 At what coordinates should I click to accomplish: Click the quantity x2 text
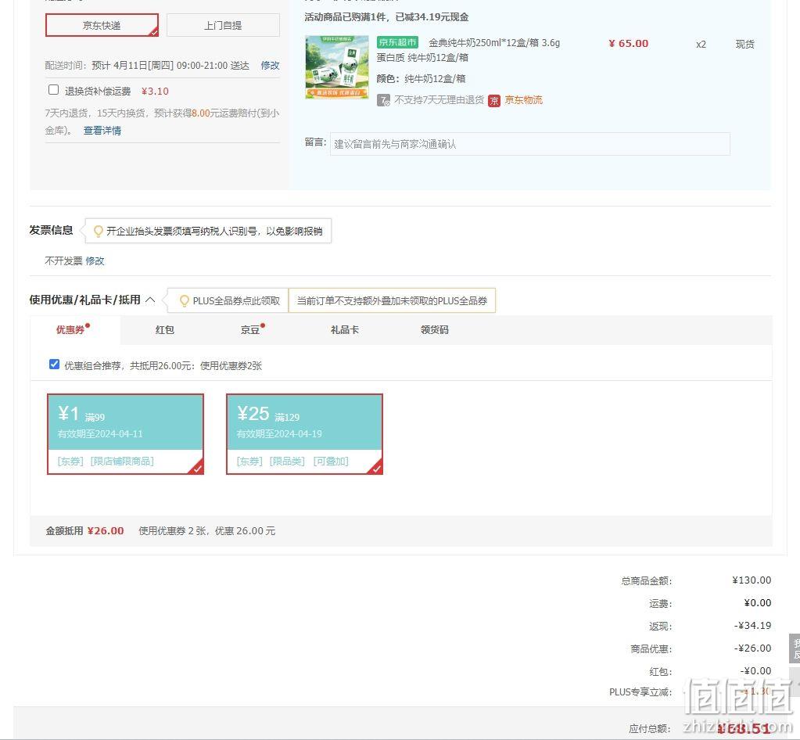[701, 45]
